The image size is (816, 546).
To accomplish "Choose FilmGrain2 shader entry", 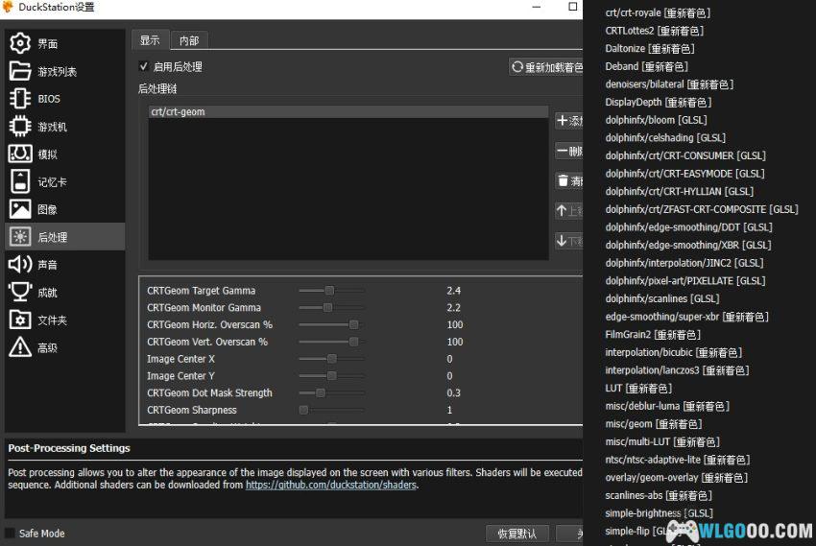I will pos(653,334).
